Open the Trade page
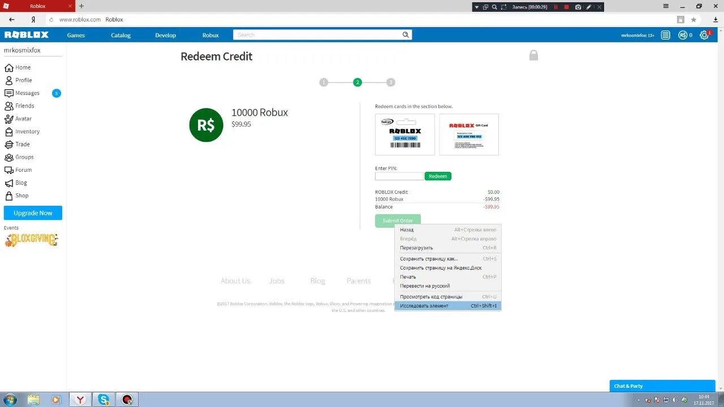The width and height of the screenshot is (724, 407). click(x=22, y=144)
